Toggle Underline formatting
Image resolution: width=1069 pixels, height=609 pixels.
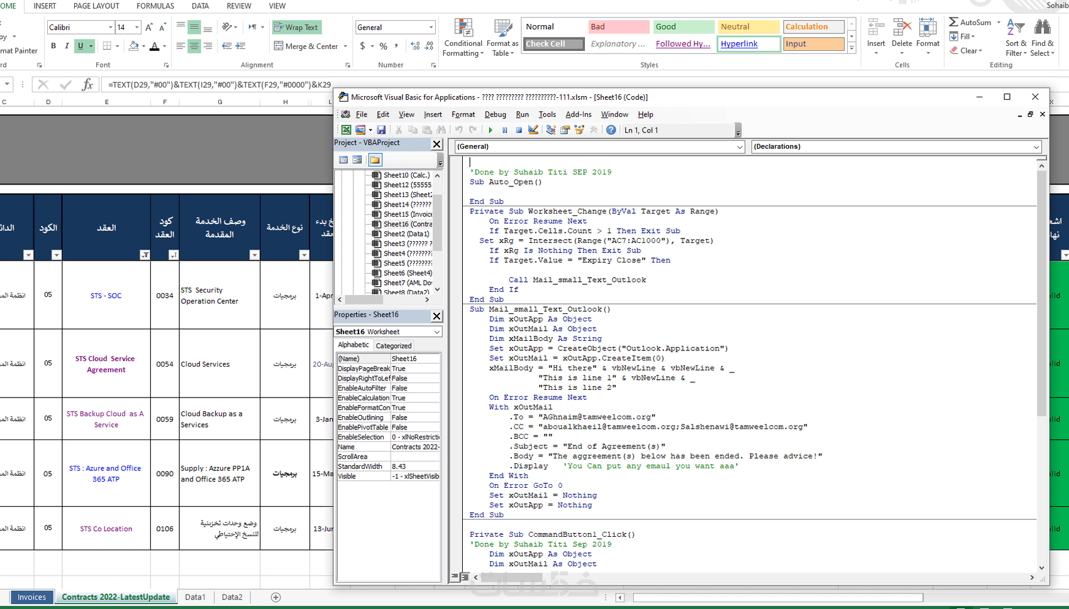pos(80,46)
